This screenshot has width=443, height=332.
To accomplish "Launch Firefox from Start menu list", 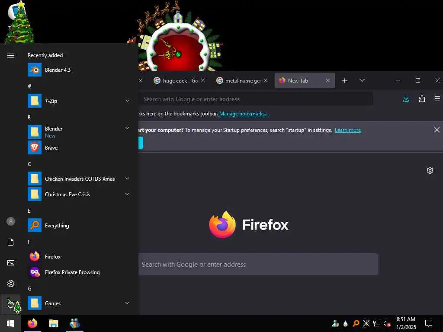I will coord(79,256).
